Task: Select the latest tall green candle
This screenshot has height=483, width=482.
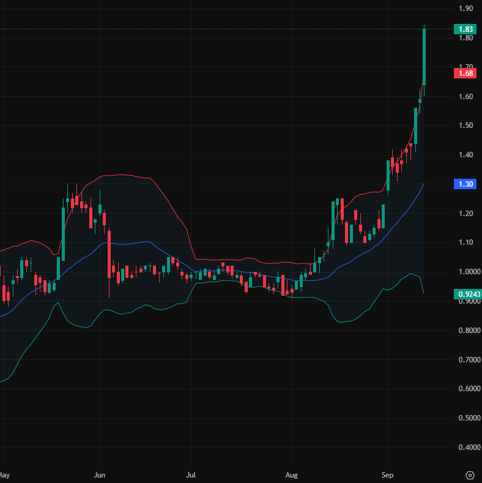Action: point(424,57)
